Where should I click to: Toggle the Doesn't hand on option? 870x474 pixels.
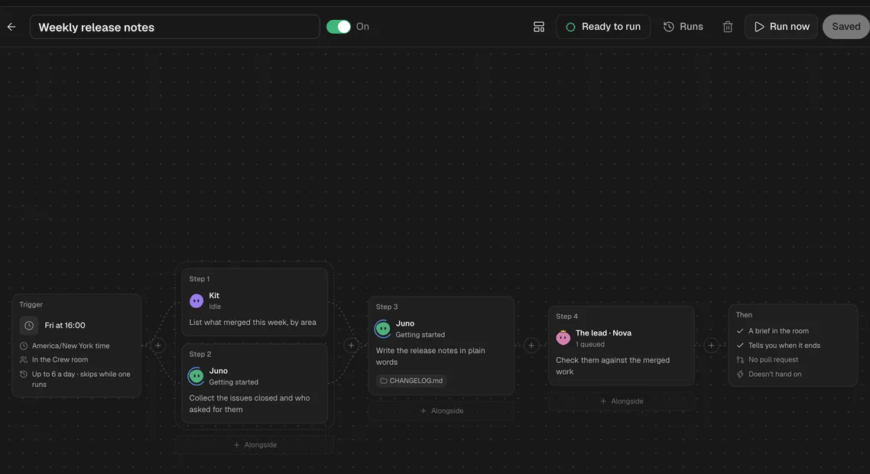click(x=768, y=374)
